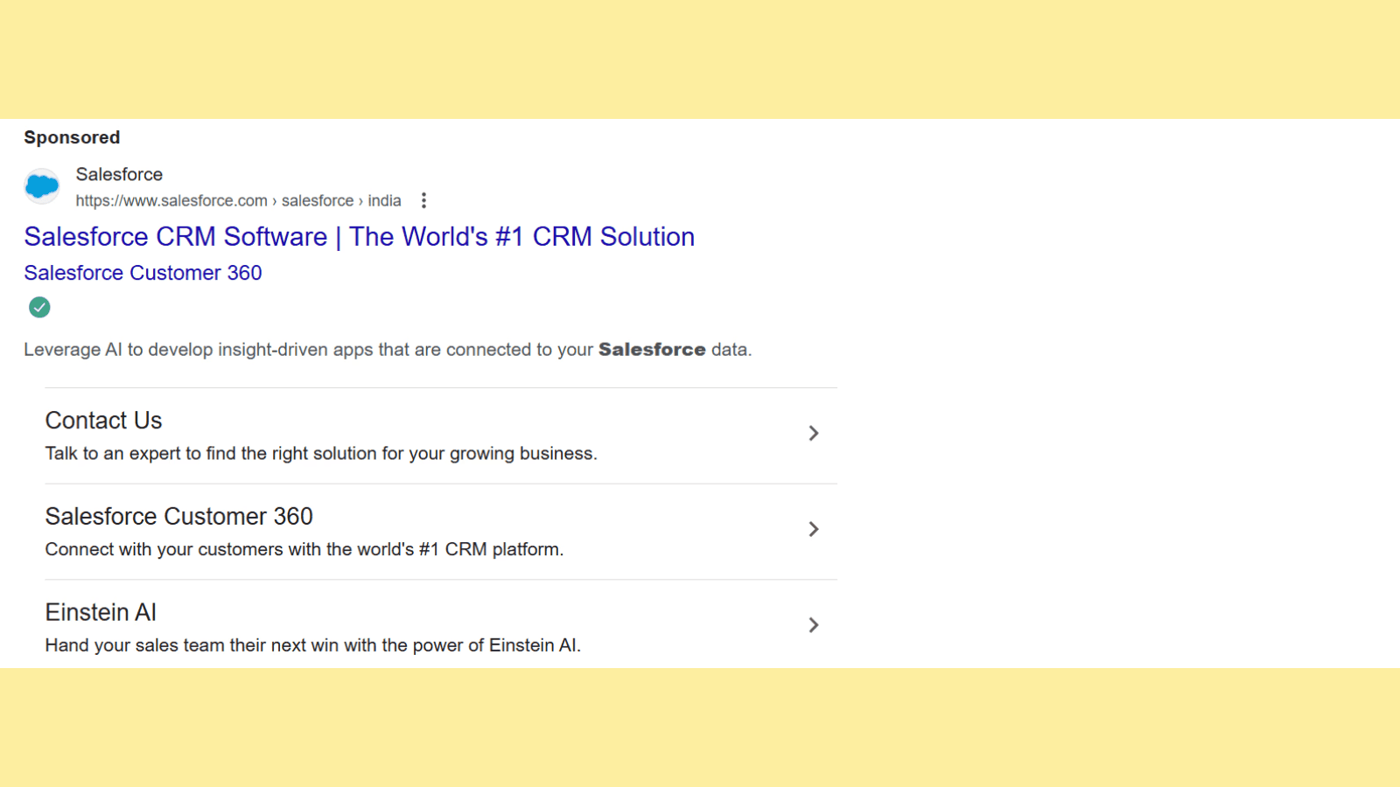Click the salesforce.com URL breadcrumb
This screenshot has width=1400, height=787.
point(238,200)
